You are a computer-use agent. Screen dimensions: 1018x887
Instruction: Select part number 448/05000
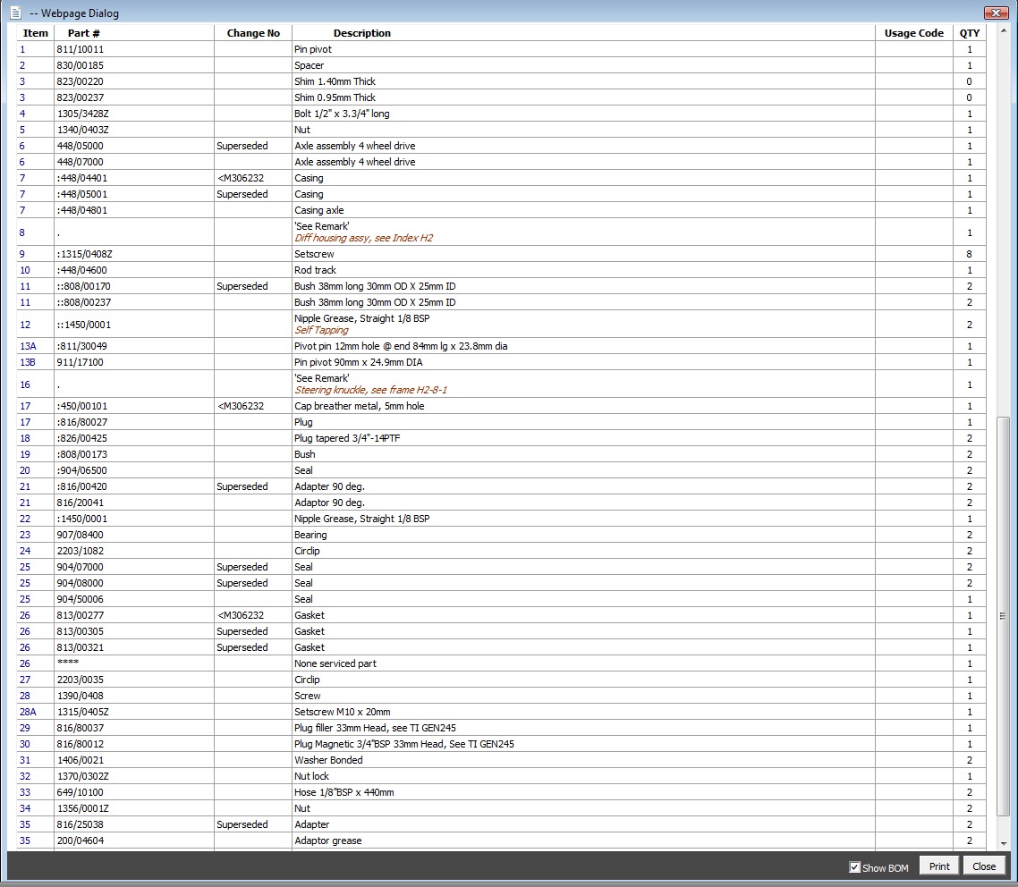pos(80,146)
